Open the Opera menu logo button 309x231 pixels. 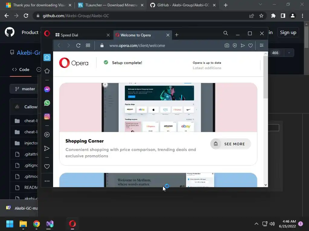(x=47, y=33)
